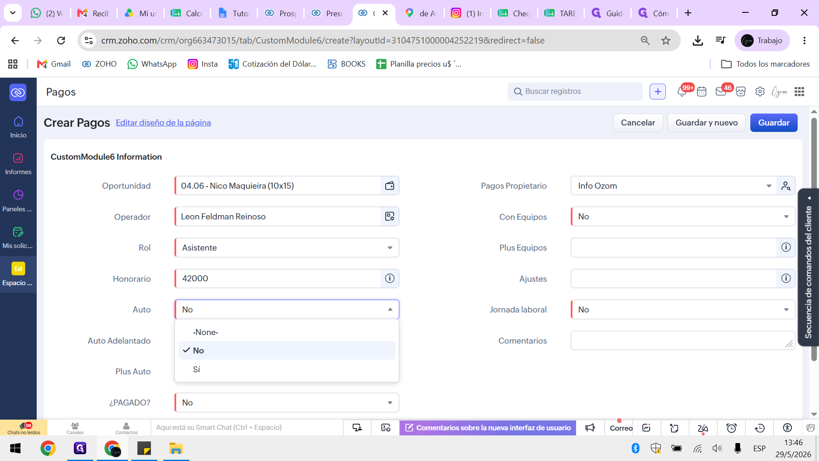Select No option in Auto dropdown
Viewport: 819px width, 461px height.
(287, 350)
